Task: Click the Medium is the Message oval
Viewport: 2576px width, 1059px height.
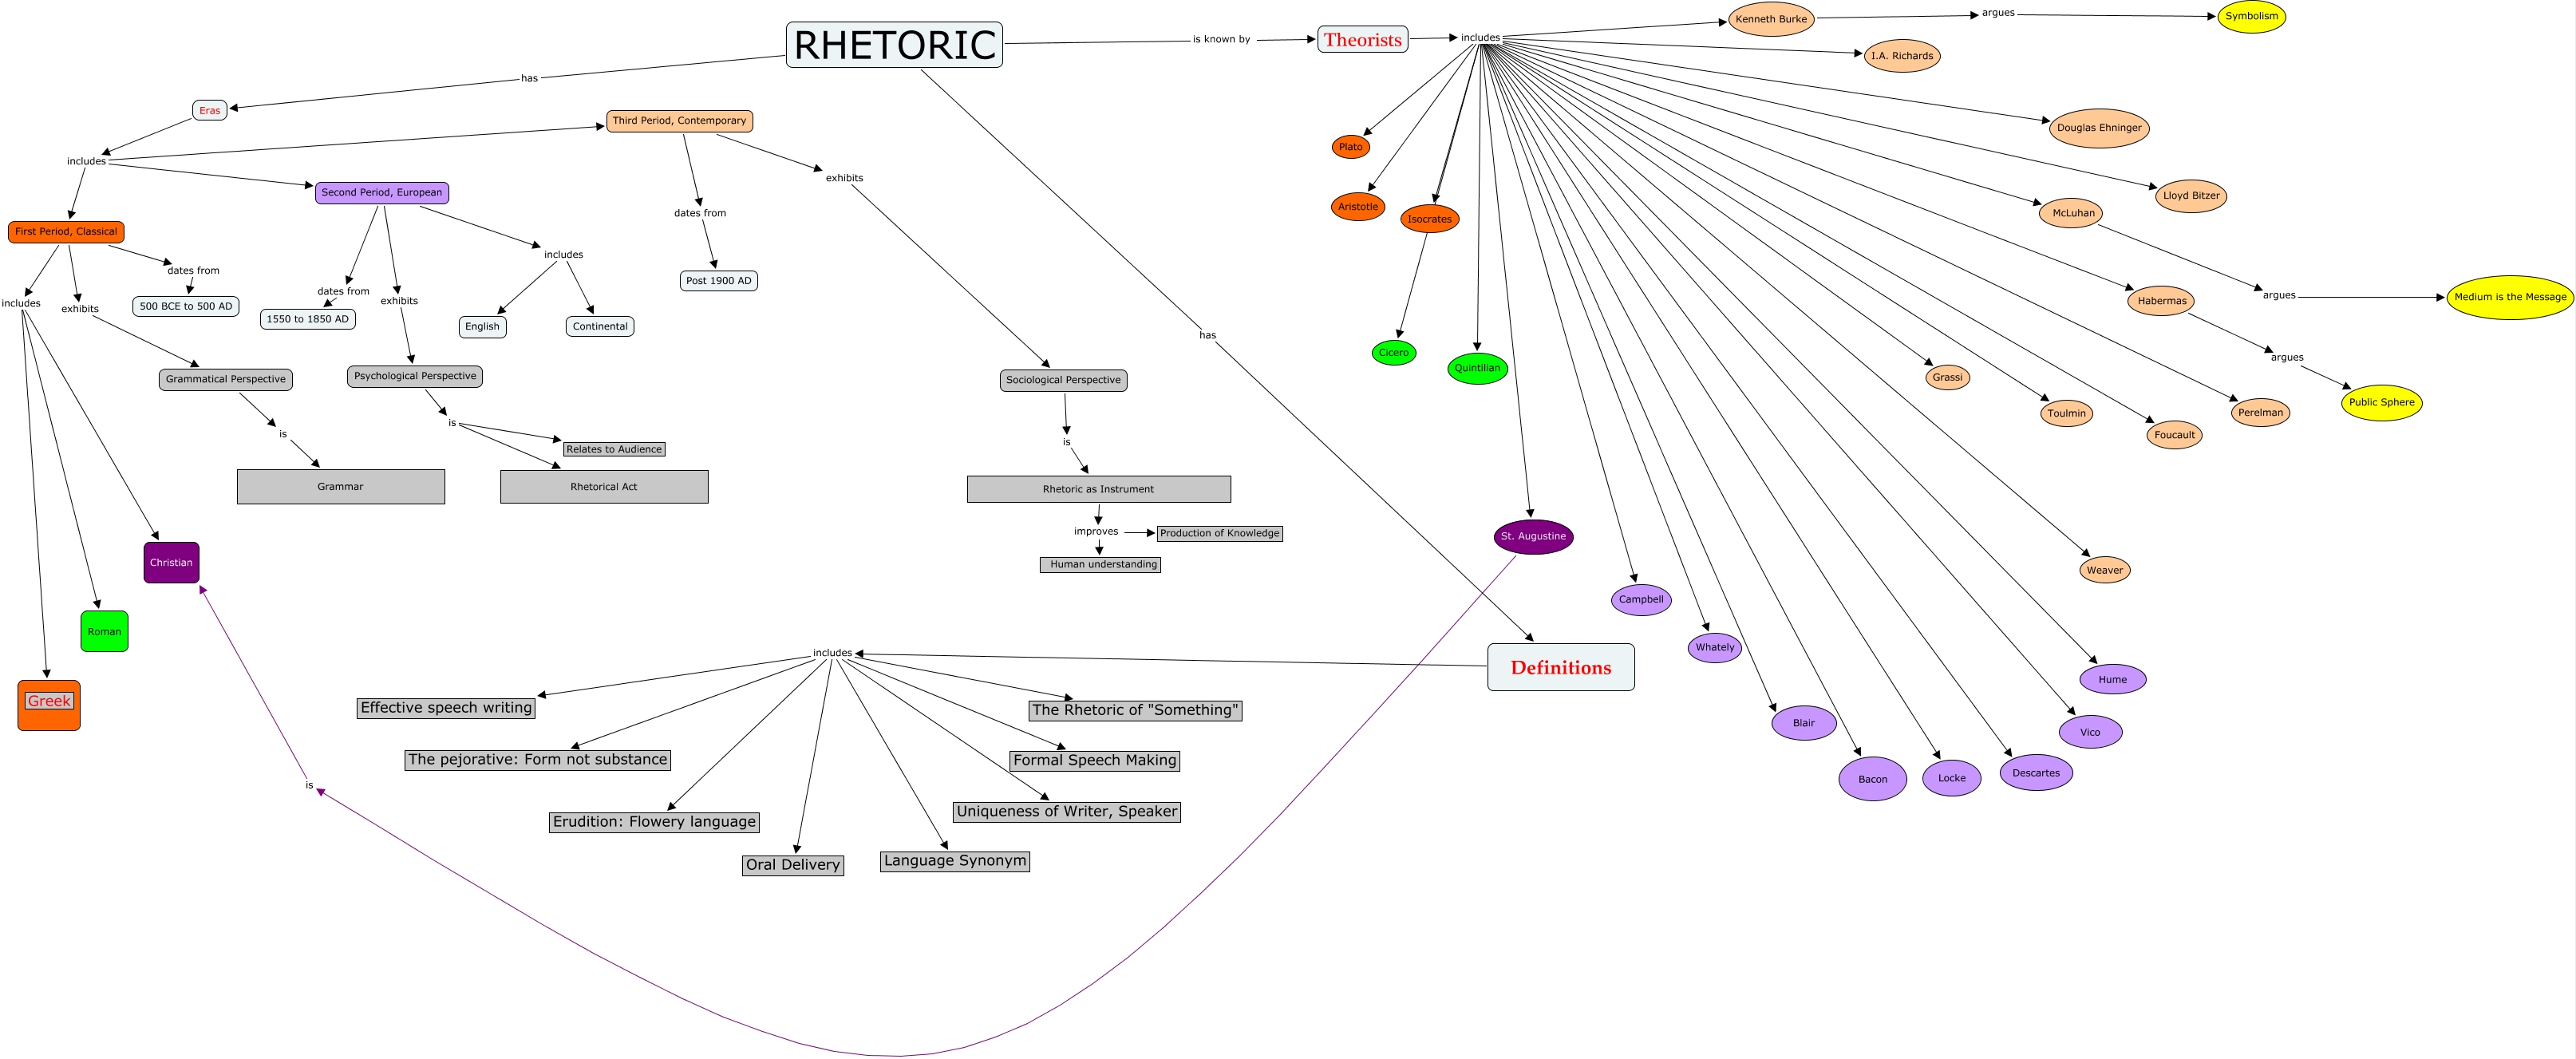Action: 2510,297
